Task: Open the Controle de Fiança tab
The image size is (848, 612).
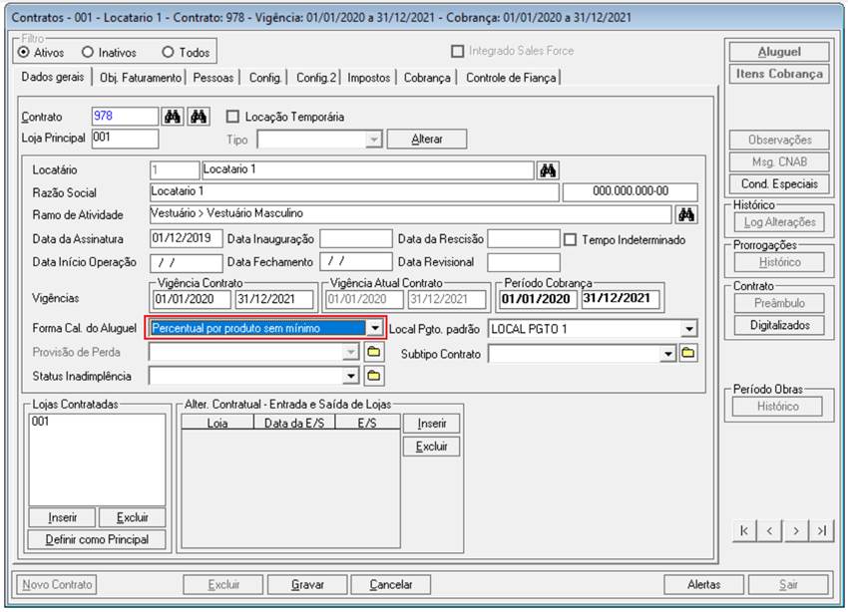Action: click(511, 78)
